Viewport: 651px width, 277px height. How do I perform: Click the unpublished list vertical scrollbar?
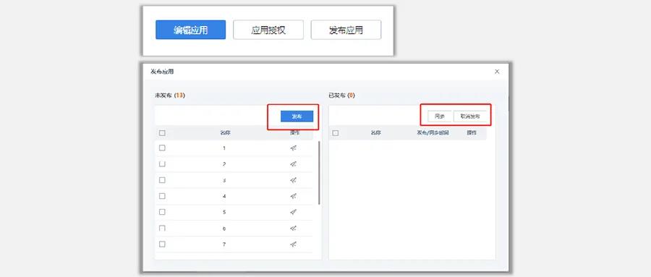click(319, 173)
